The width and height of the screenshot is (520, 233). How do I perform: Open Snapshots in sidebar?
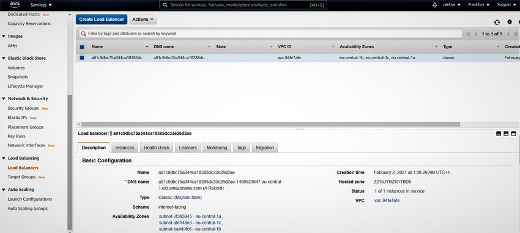(x=18, y=77)
